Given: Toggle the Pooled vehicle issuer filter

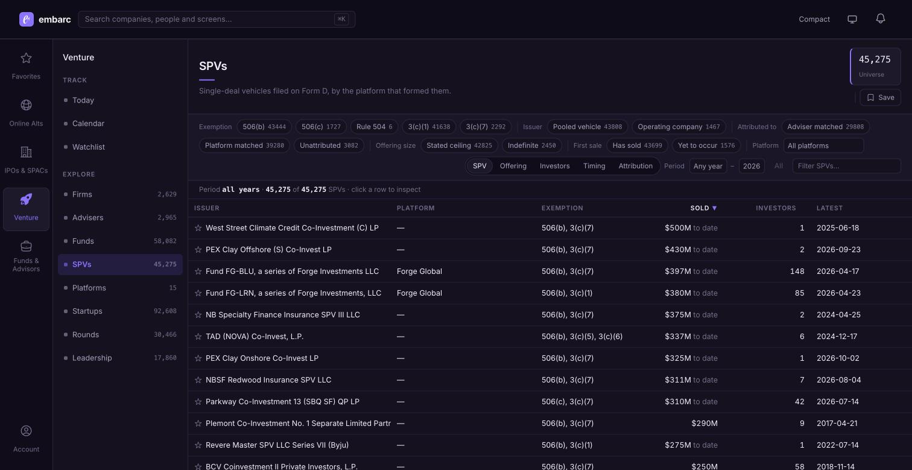Looking at the screenshot, I should [x=587, y=127].
